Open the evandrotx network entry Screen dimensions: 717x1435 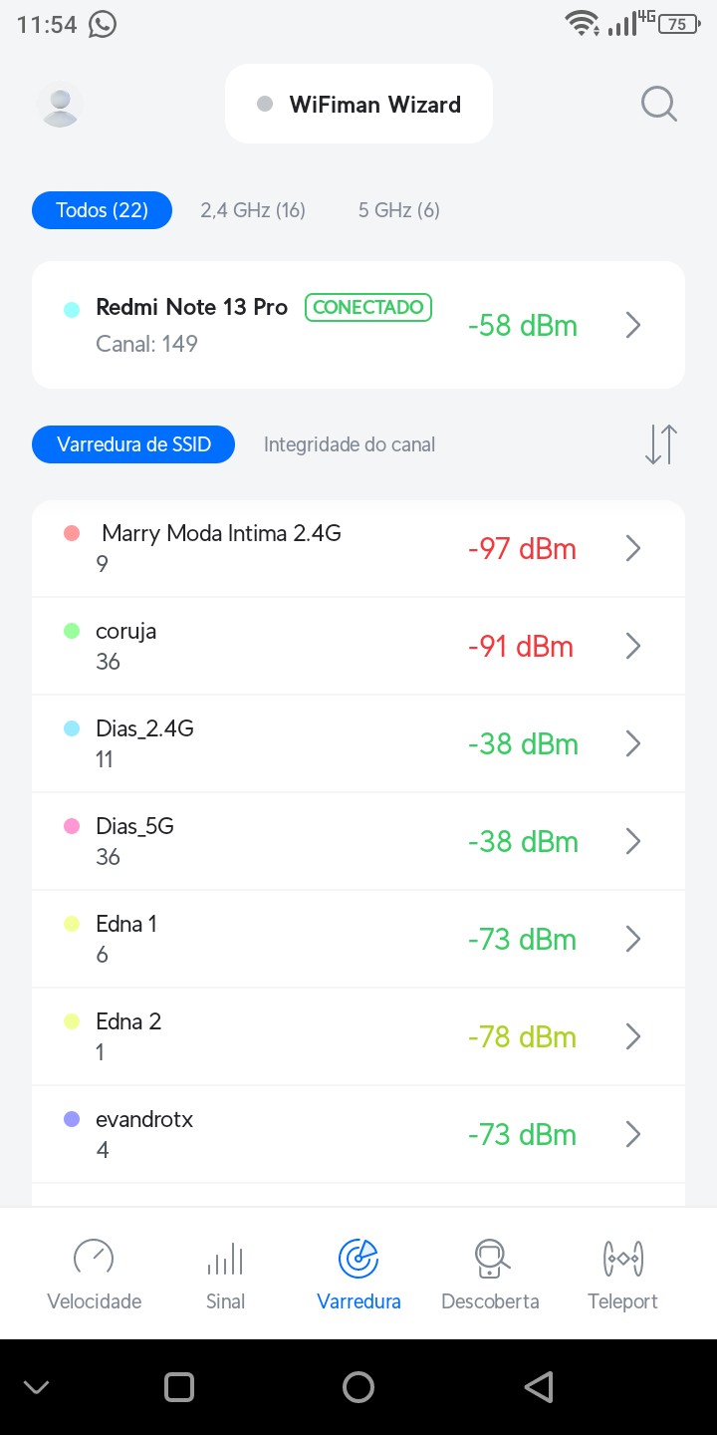click(358, 1134)
